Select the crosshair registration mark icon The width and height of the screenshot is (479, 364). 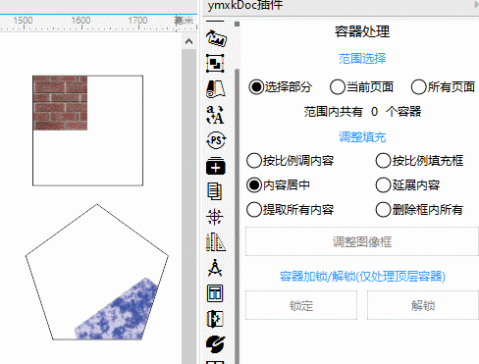coord(215,217)
